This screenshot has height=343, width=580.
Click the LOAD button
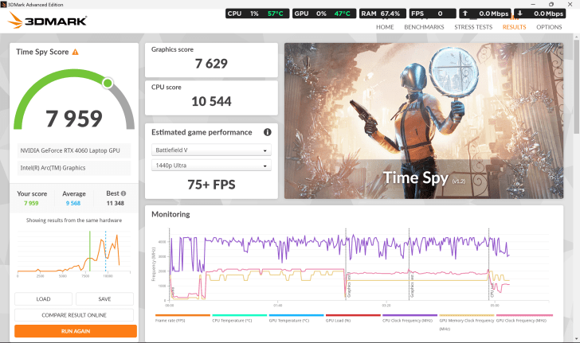[43, 299]
